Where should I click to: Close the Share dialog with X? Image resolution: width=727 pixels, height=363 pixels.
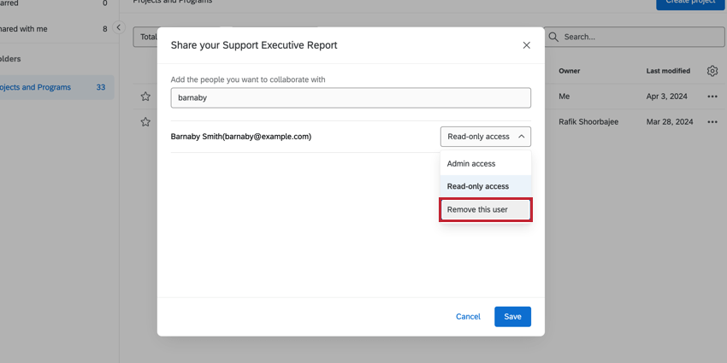(x=526, y=45)
